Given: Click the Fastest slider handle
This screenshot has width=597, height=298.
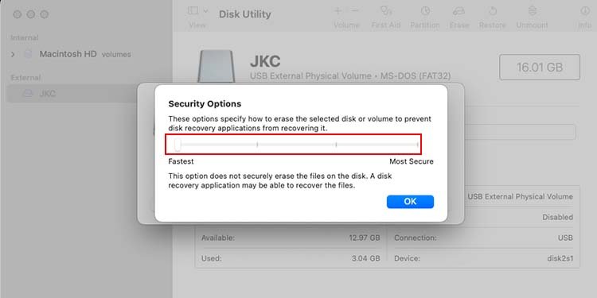Looking at the screenshot, I should click(x=178, y=145).
